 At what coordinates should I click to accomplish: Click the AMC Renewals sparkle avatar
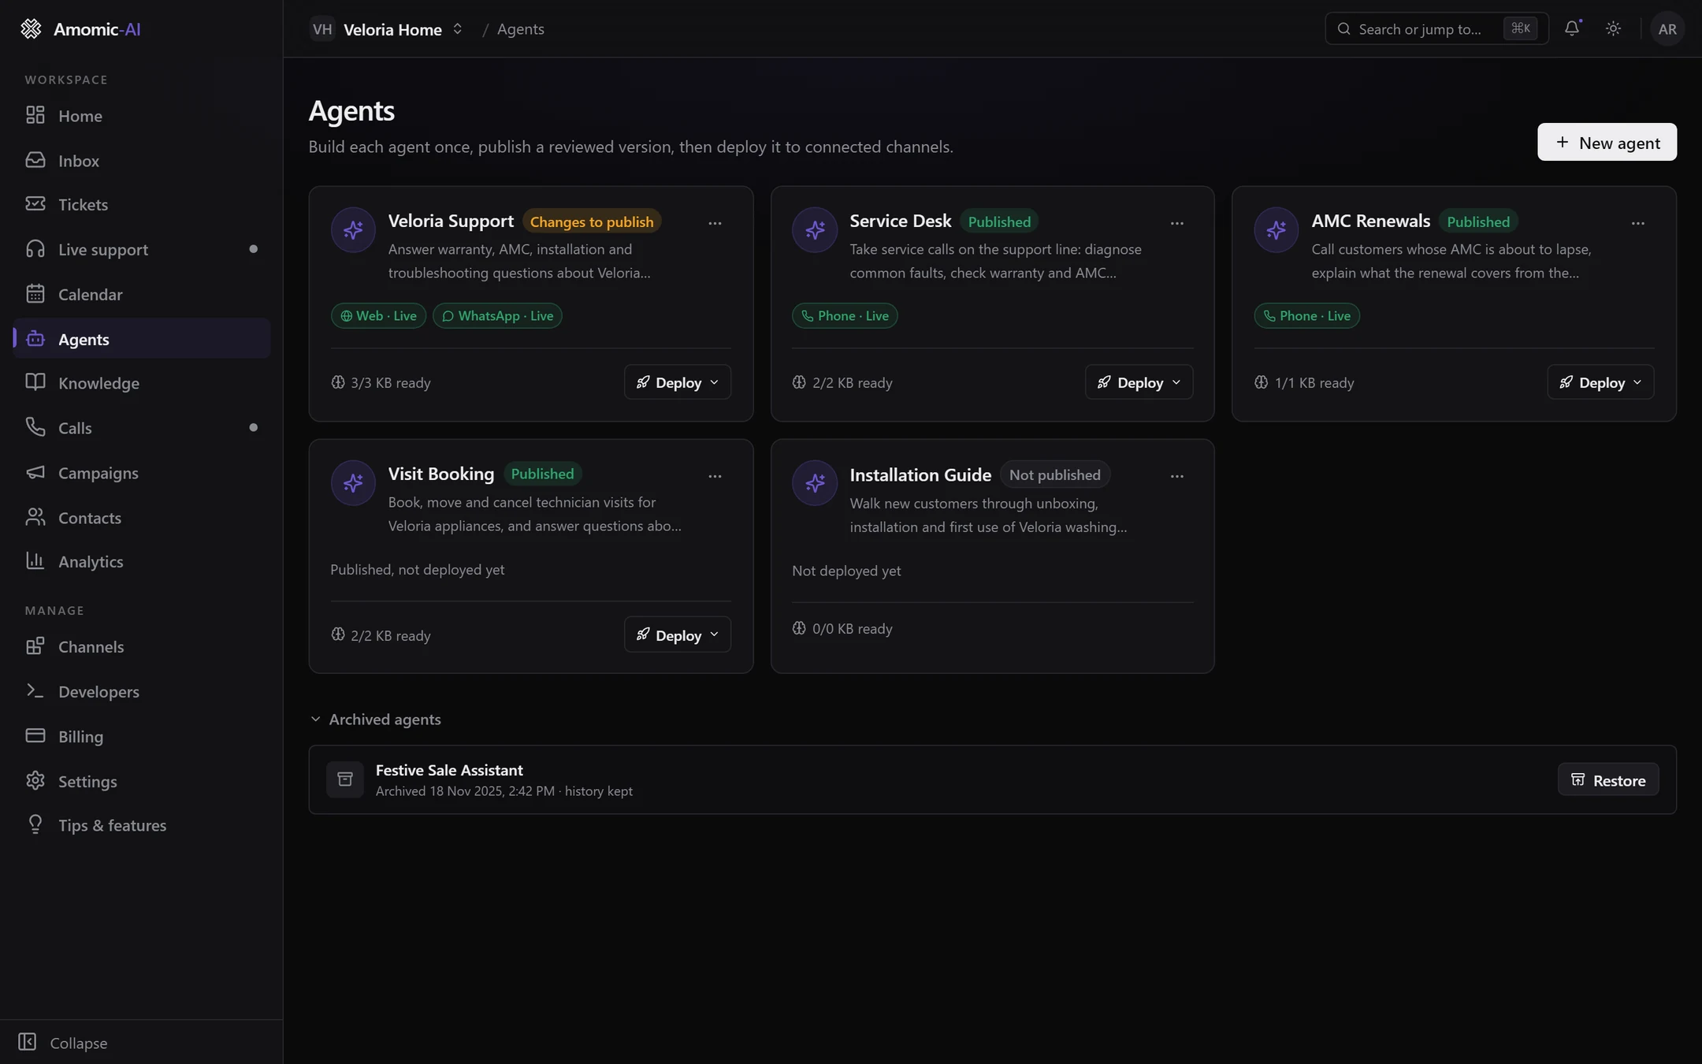click(x=1276, y=229)
